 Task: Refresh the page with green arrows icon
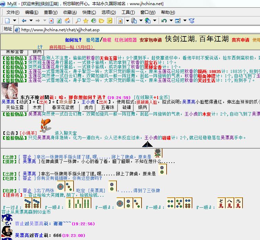59,21
